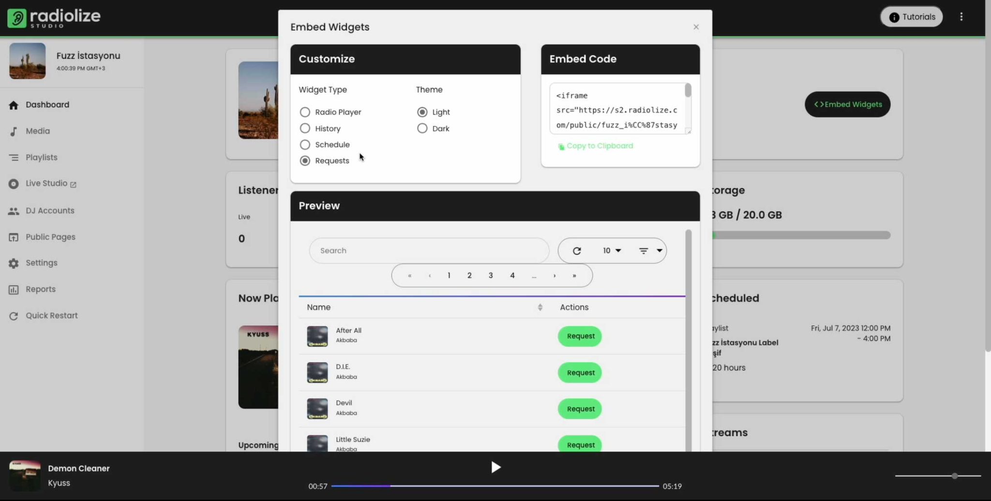Select the Media sidebar icon
The height and width of the screenshot is (501, 991).
click(14, 131)
